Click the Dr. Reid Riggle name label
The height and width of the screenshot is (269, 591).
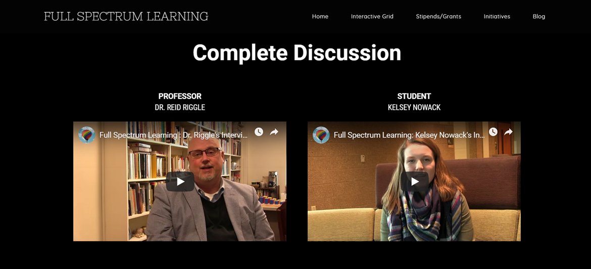coord(180,107)
